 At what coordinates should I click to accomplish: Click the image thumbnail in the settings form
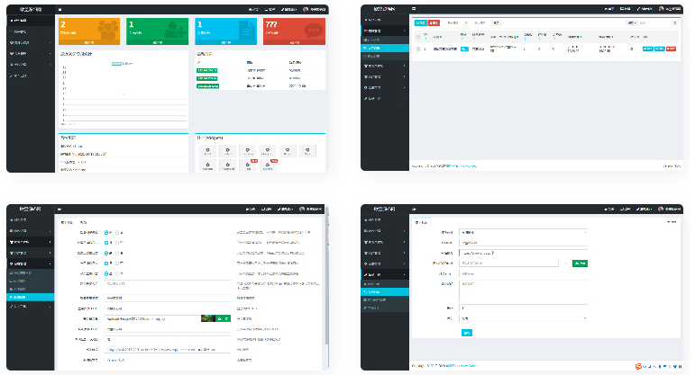[x=206, y=318]
